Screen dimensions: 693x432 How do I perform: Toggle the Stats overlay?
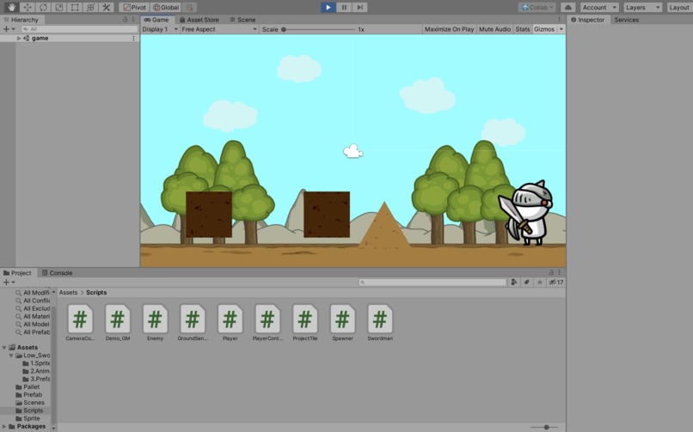[523, 29]
